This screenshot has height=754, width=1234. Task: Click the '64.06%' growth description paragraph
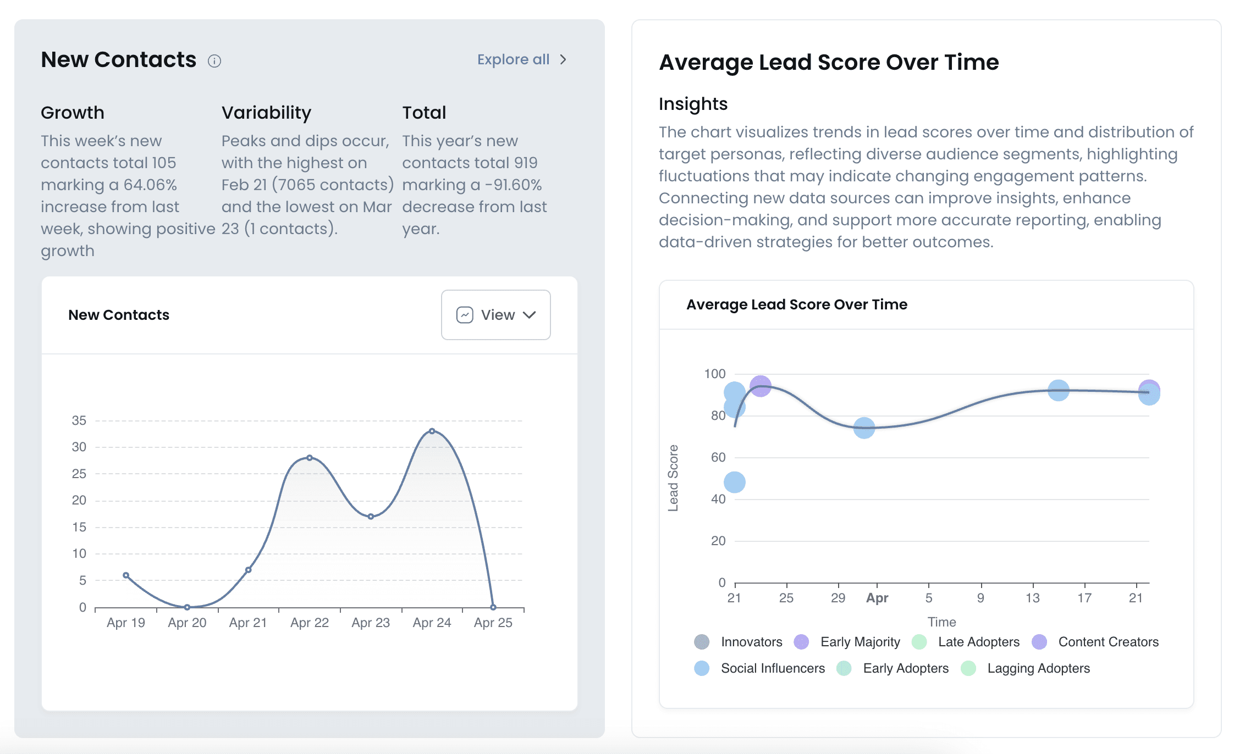pos(128,196)
